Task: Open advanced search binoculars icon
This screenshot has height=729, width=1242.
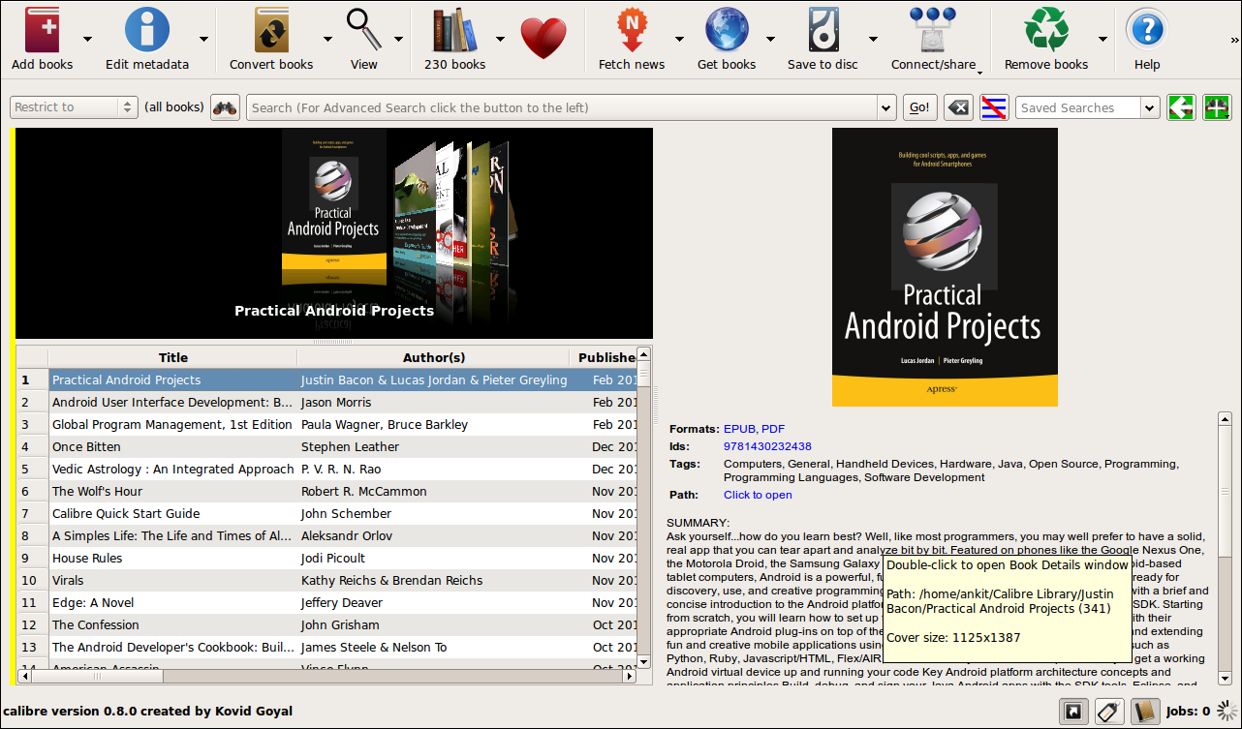Action: point(226,107)
